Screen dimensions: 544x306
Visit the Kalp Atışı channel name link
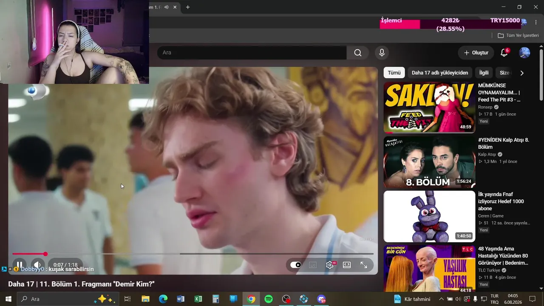coord(488,154)
